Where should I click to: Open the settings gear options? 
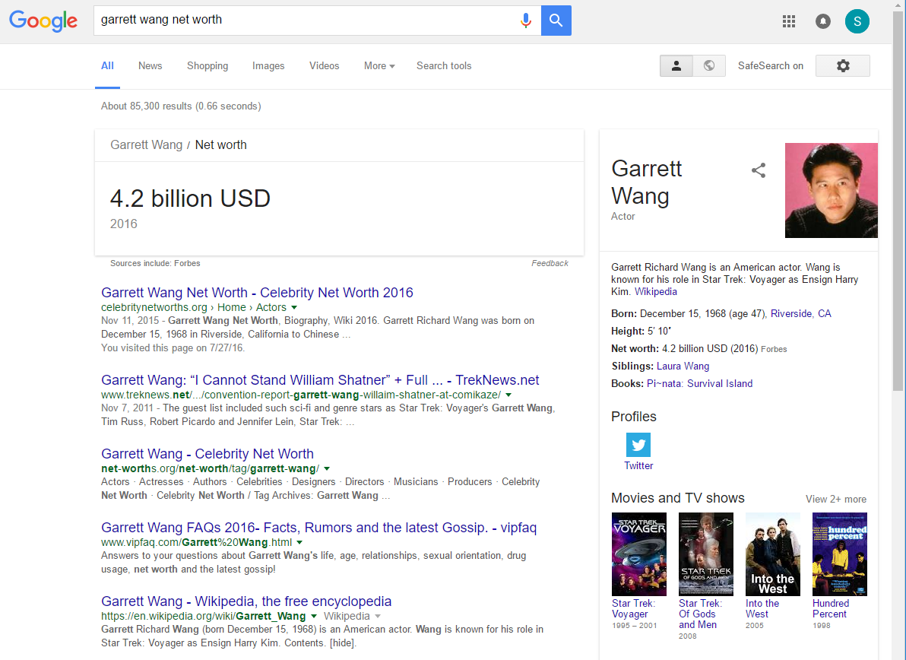842,66
